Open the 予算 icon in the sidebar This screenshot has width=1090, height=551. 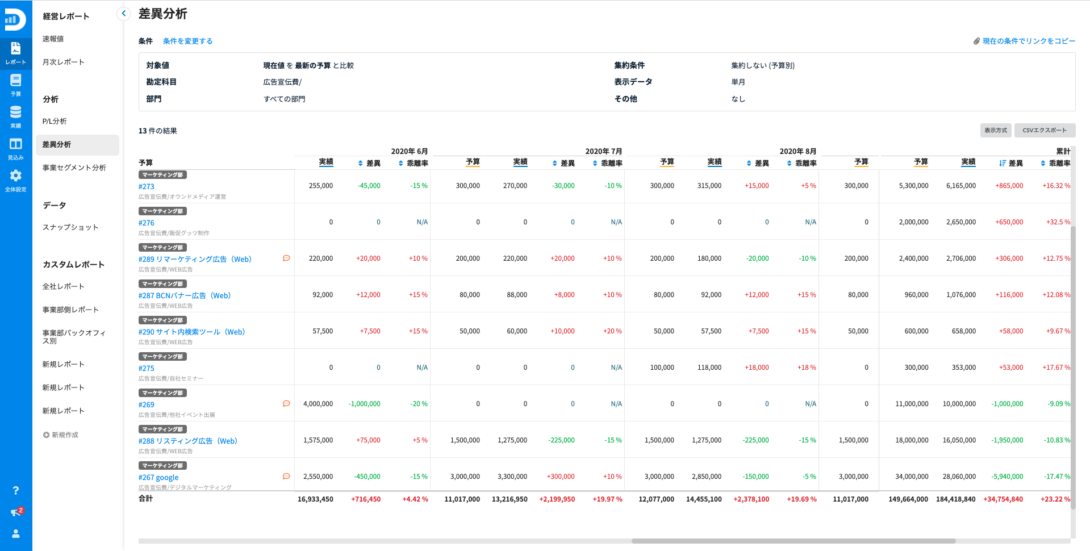(x=16, y=85)
